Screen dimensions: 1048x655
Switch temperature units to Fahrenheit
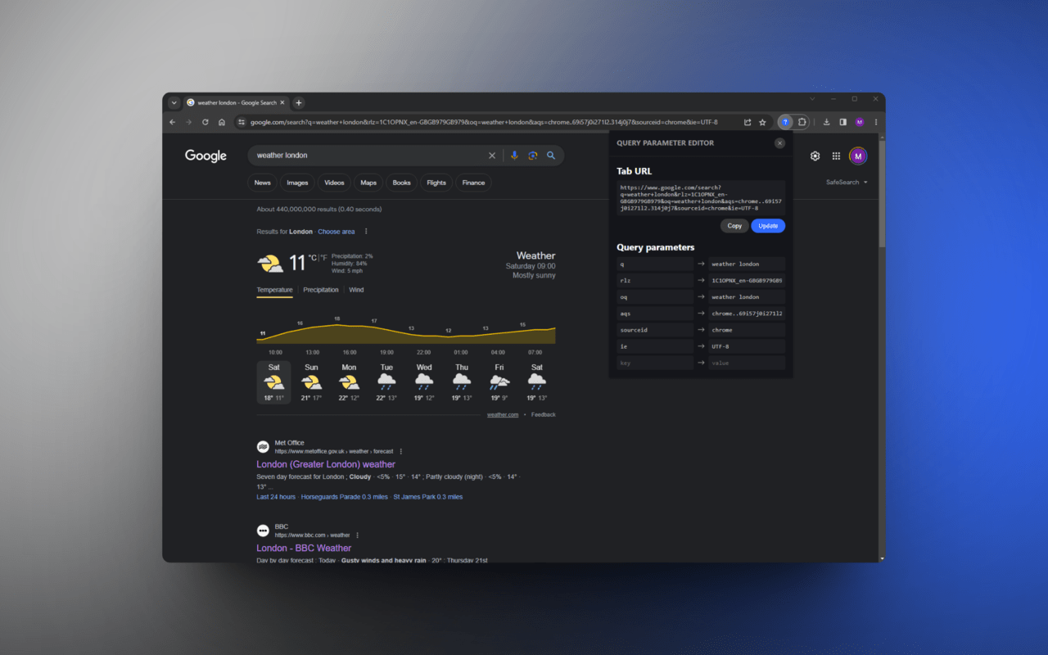click(323, 258)
